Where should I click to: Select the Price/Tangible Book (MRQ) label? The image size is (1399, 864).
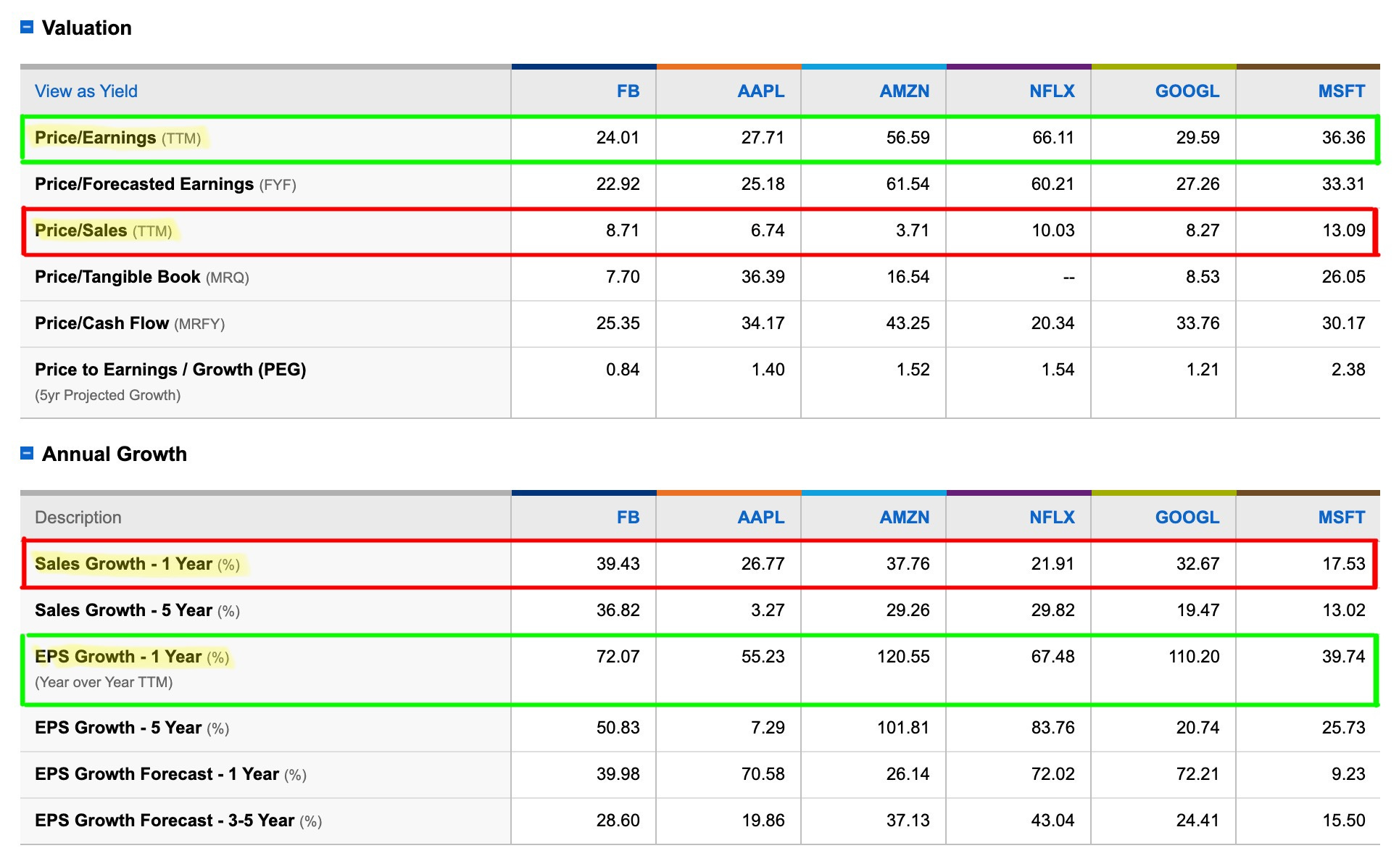142,277
